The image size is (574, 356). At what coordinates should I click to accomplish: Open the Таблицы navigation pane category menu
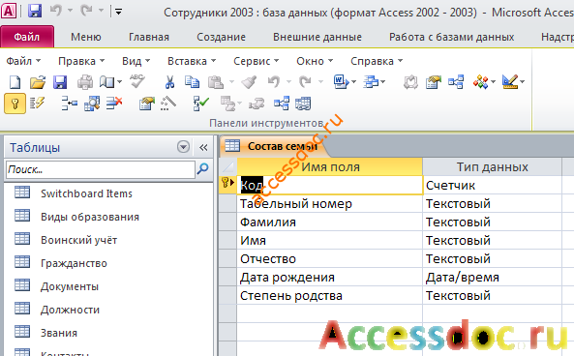[x=183, y=147]
